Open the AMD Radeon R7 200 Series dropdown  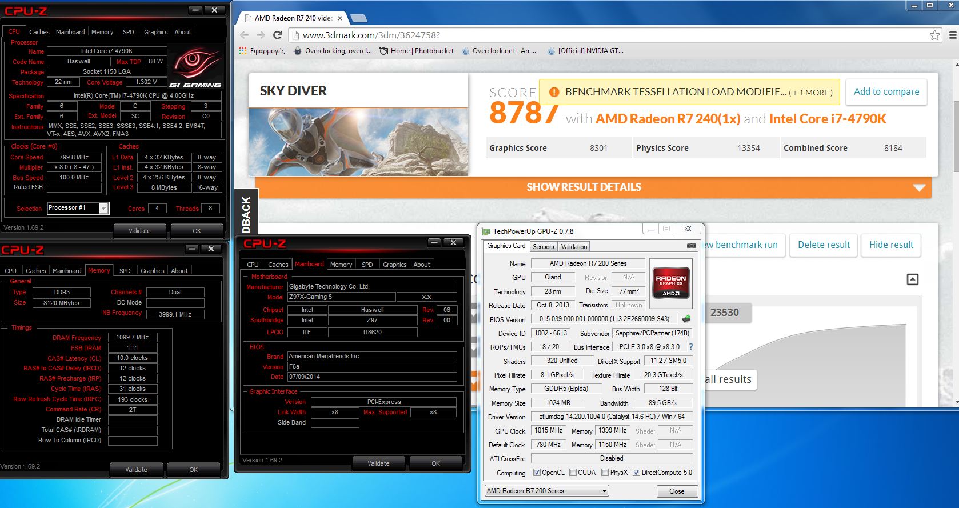546,491
